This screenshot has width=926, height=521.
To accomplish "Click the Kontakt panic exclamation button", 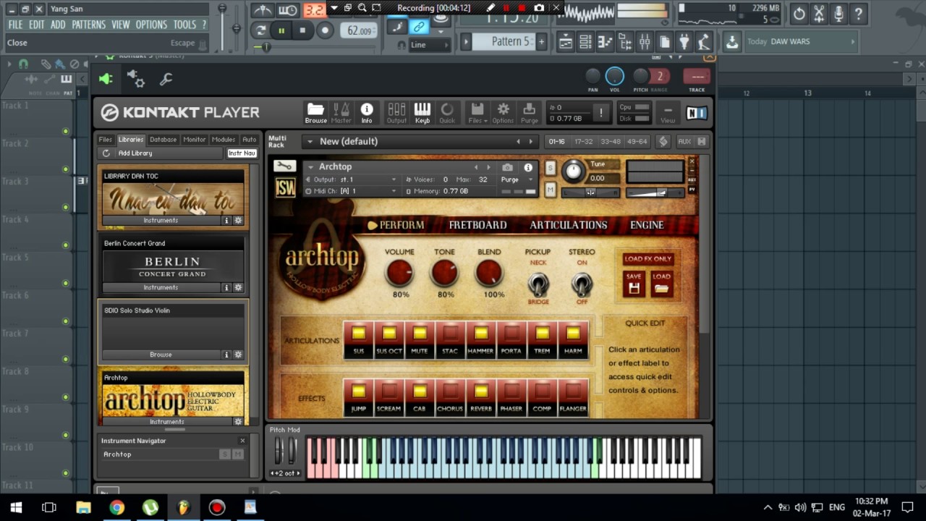I will point(600,112).
